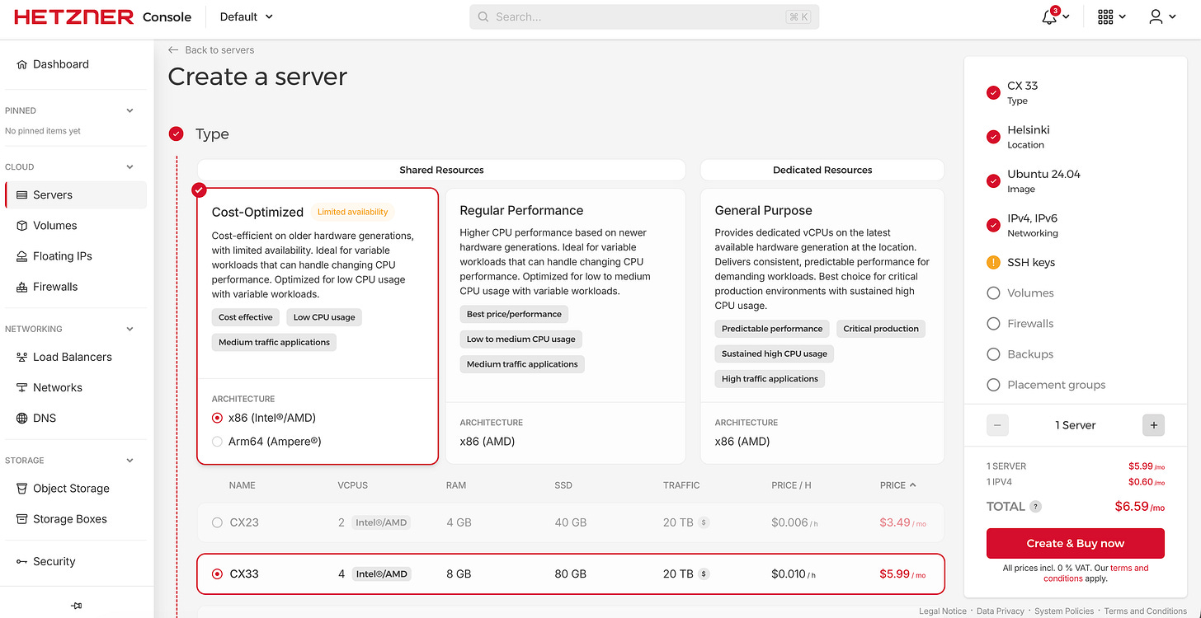Click the Servers sidebar icon
1201x618 pixels.
(x=22, y=195)
